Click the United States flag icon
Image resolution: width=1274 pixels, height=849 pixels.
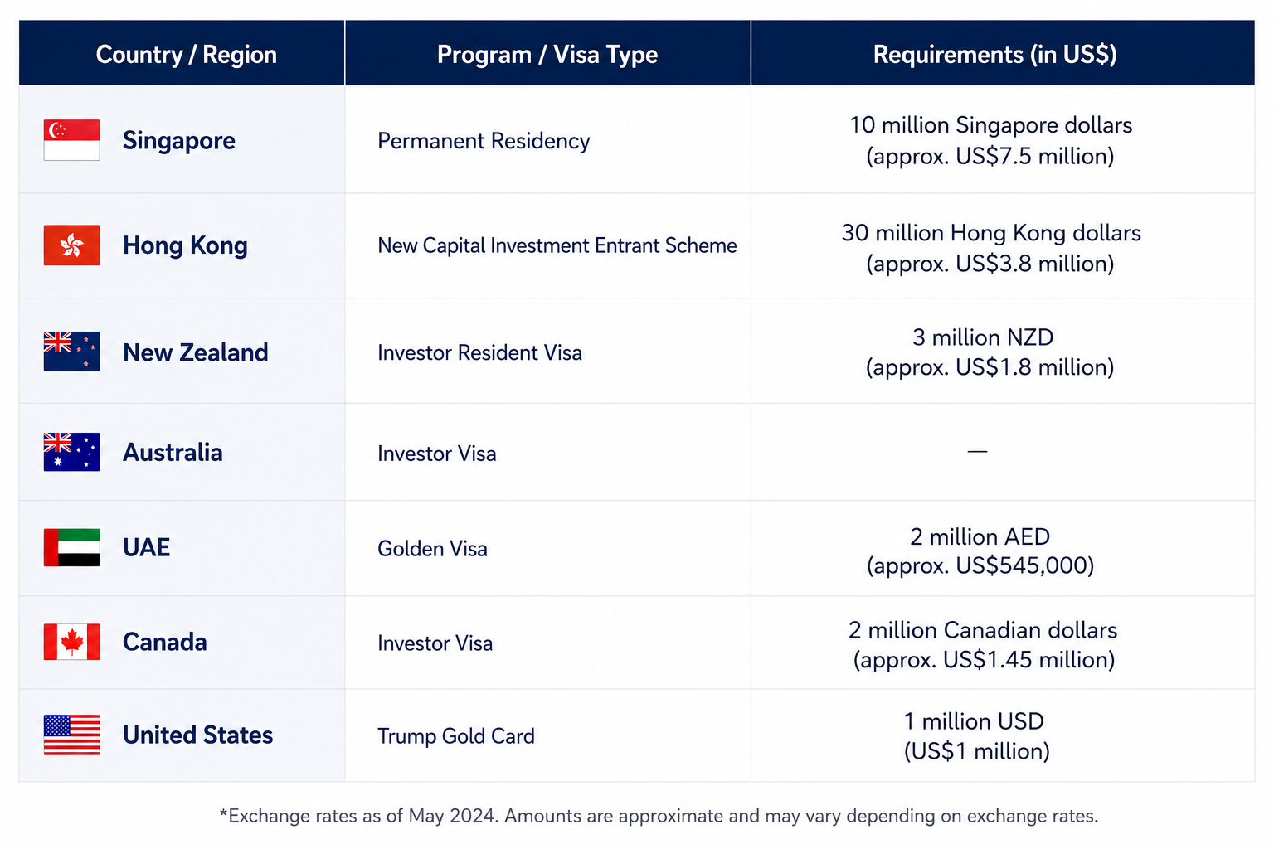71,735
